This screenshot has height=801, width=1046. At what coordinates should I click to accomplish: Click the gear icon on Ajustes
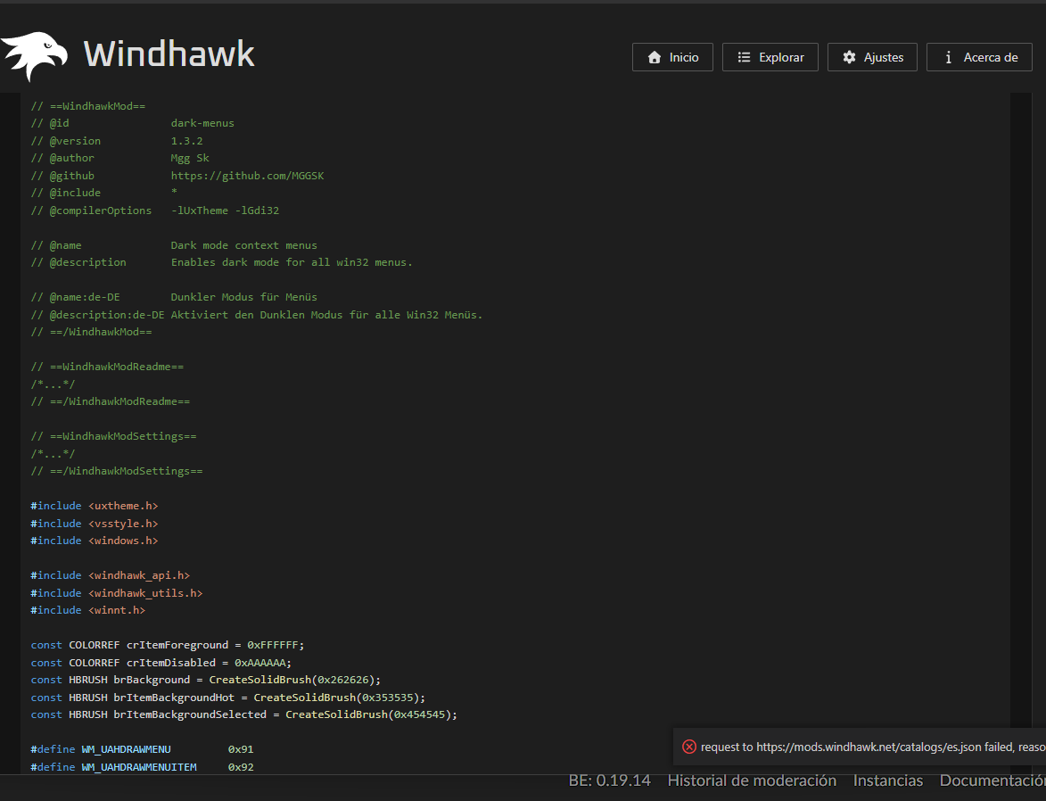point(849,57)
